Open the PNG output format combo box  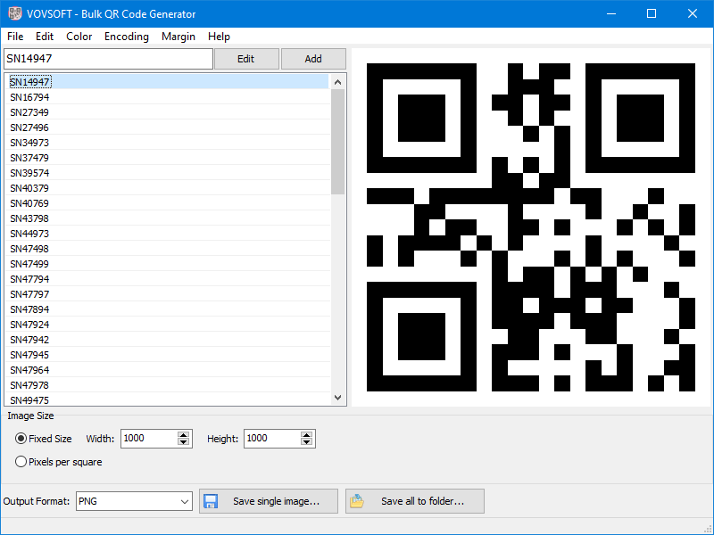134,501
